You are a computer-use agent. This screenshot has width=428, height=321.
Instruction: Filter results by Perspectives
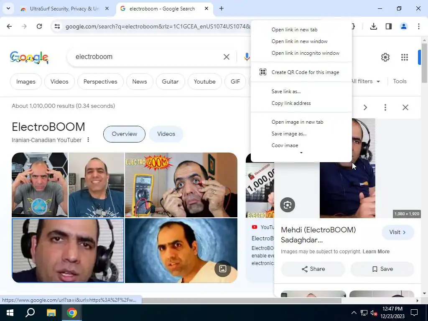pyautogui.click(x=100, y=82)
